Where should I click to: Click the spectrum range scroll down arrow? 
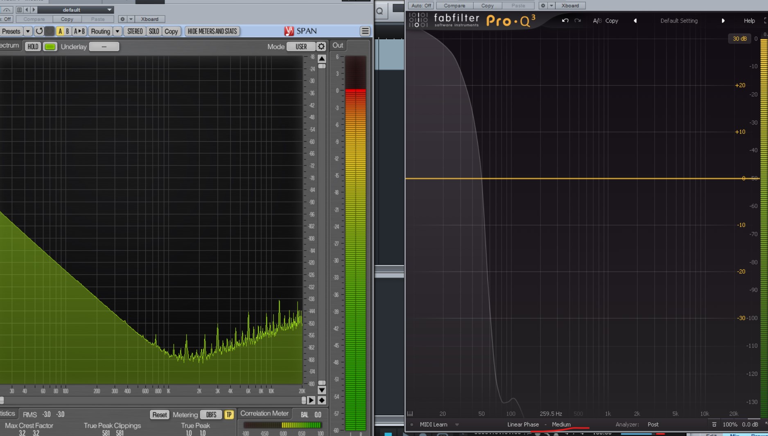(x=322, y=390)
